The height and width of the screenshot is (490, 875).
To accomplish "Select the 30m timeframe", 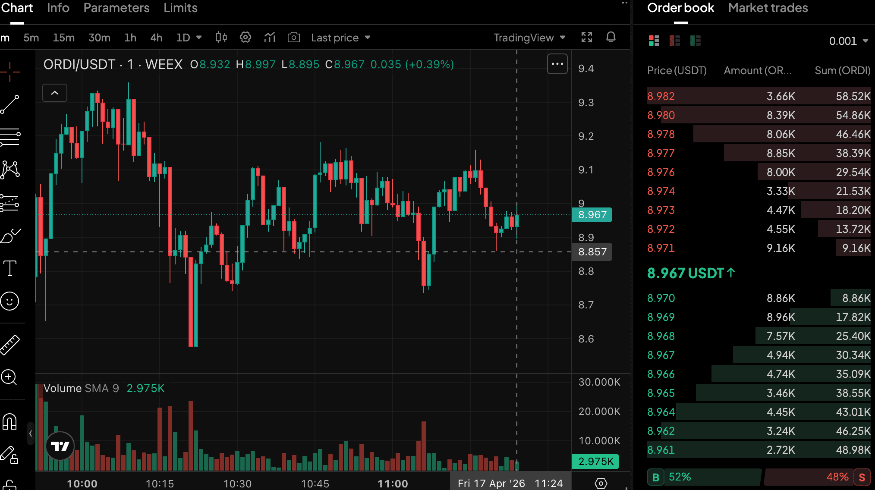I will point(99,38).
